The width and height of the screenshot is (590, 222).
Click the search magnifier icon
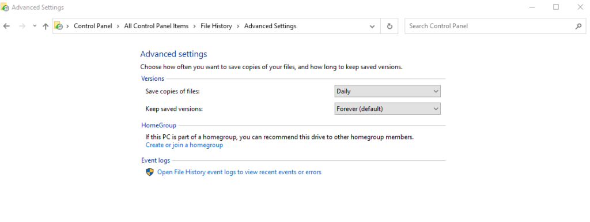click(x=578, y=26)
